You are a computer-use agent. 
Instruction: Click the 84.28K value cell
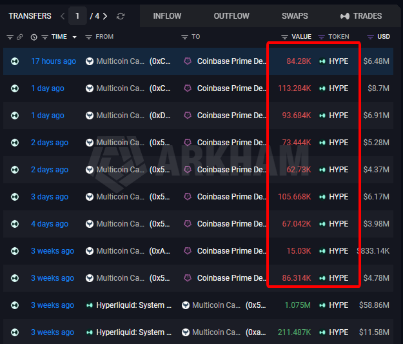tap(299, 61)
